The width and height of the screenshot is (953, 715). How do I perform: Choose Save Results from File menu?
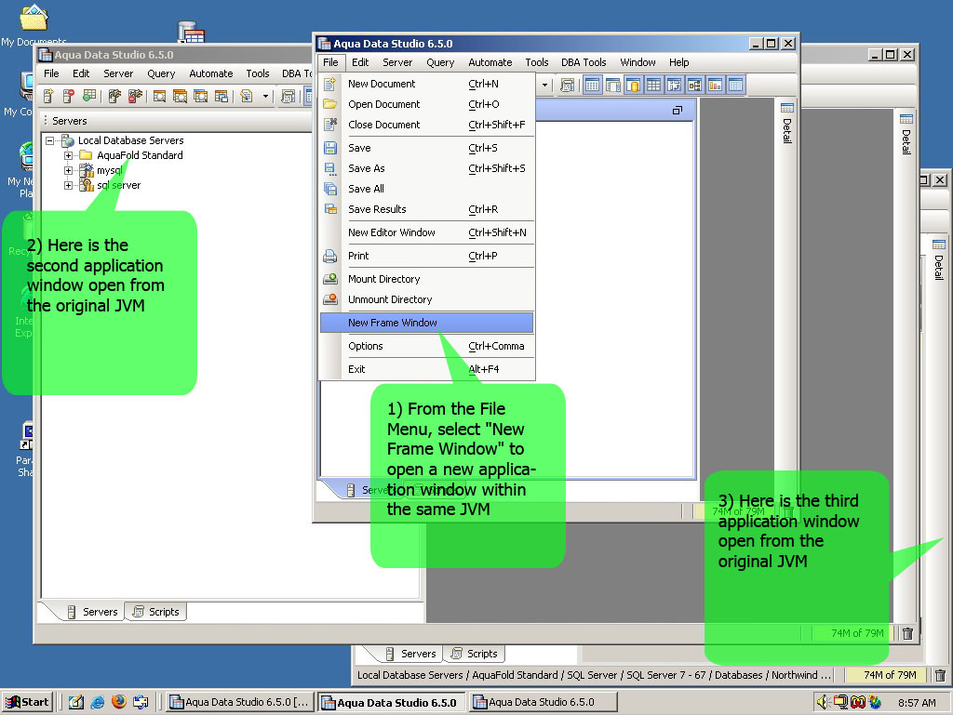click(x=426, y=209)
